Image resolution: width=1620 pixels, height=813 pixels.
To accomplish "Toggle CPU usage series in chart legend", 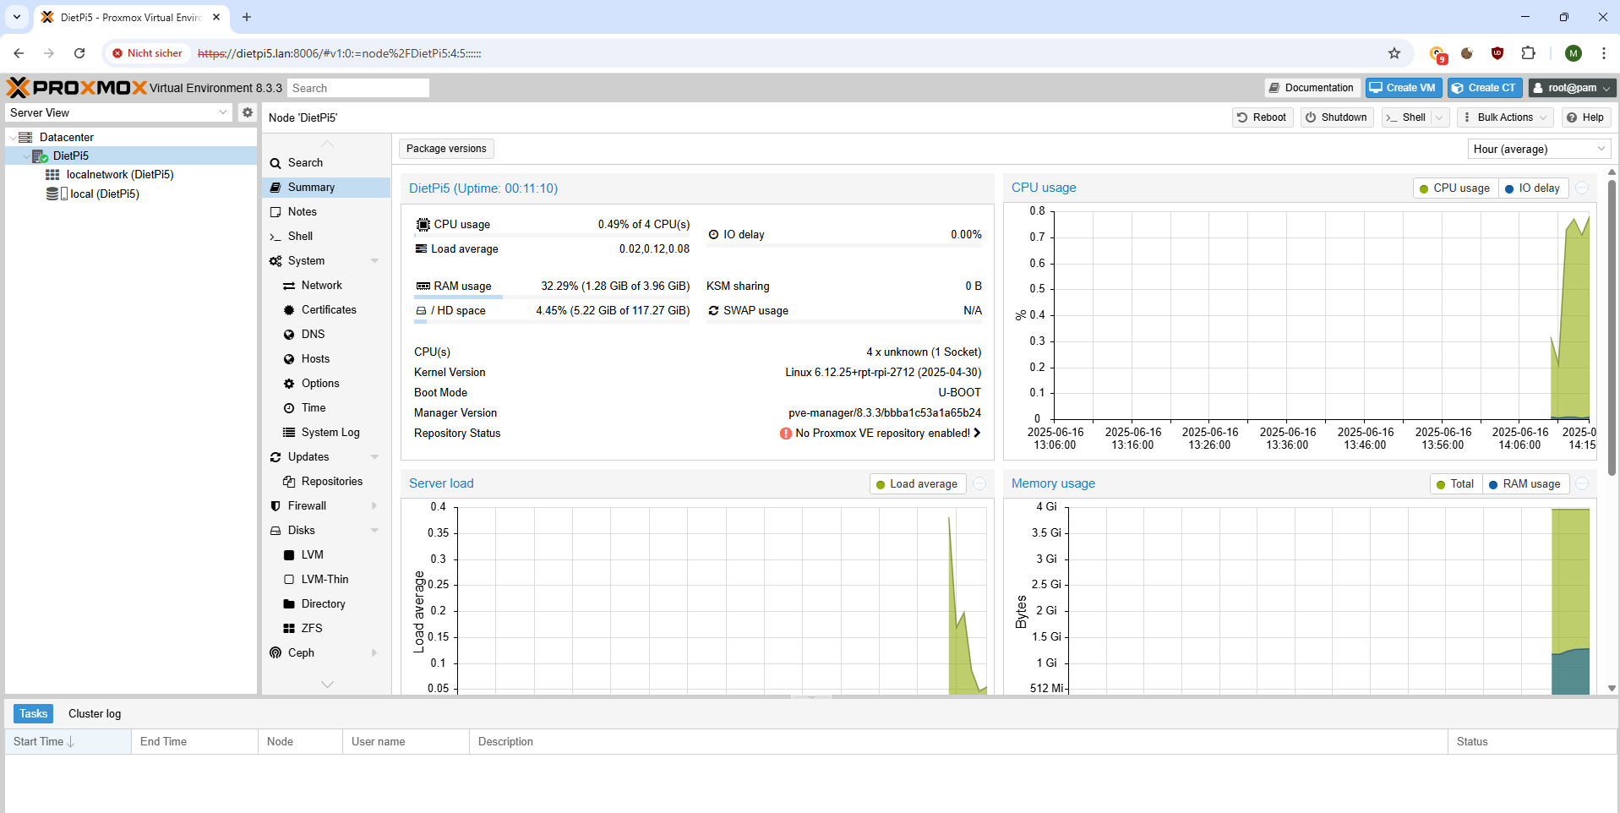I will [1455, 188].
